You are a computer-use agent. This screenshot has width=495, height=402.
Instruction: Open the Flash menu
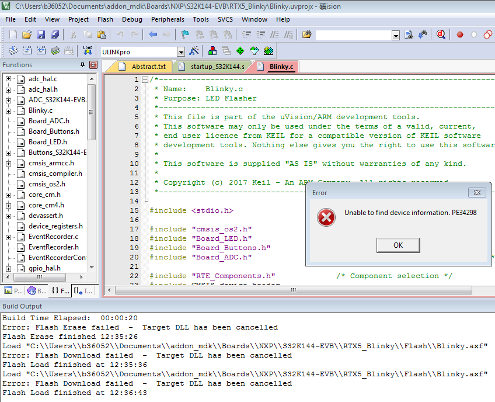point(105,19)
